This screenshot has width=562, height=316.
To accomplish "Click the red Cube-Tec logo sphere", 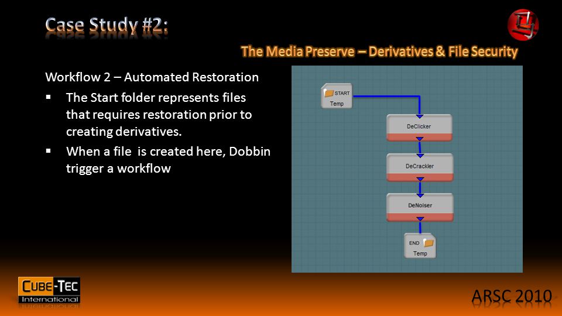I will coord(523,25).
